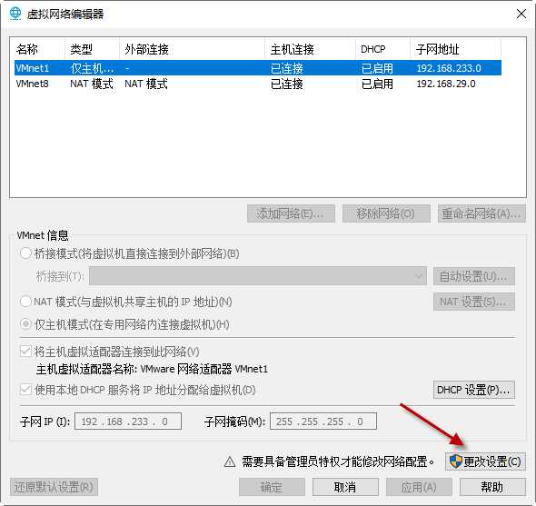The width and height of the screenshot is (536, 506).
Task: Click VMnet8 host connection 已连接 cell
Action: click(287, 84)
